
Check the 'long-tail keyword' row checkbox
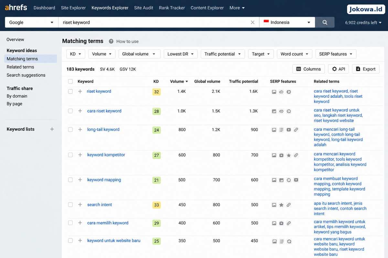[70, 130]
